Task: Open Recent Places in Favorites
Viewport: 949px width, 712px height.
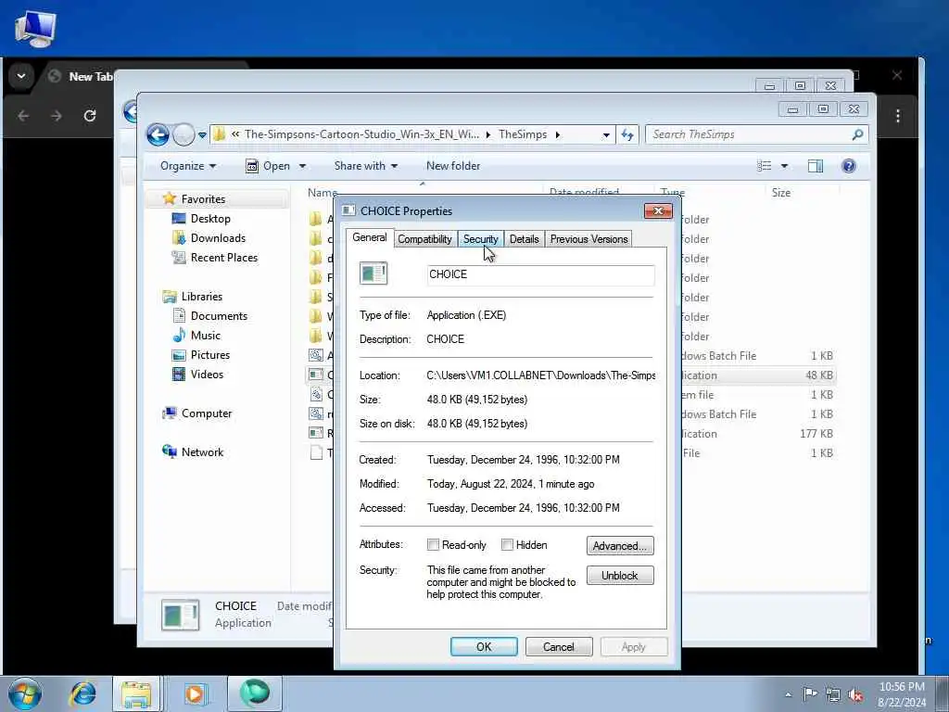Action: [224, 258]
